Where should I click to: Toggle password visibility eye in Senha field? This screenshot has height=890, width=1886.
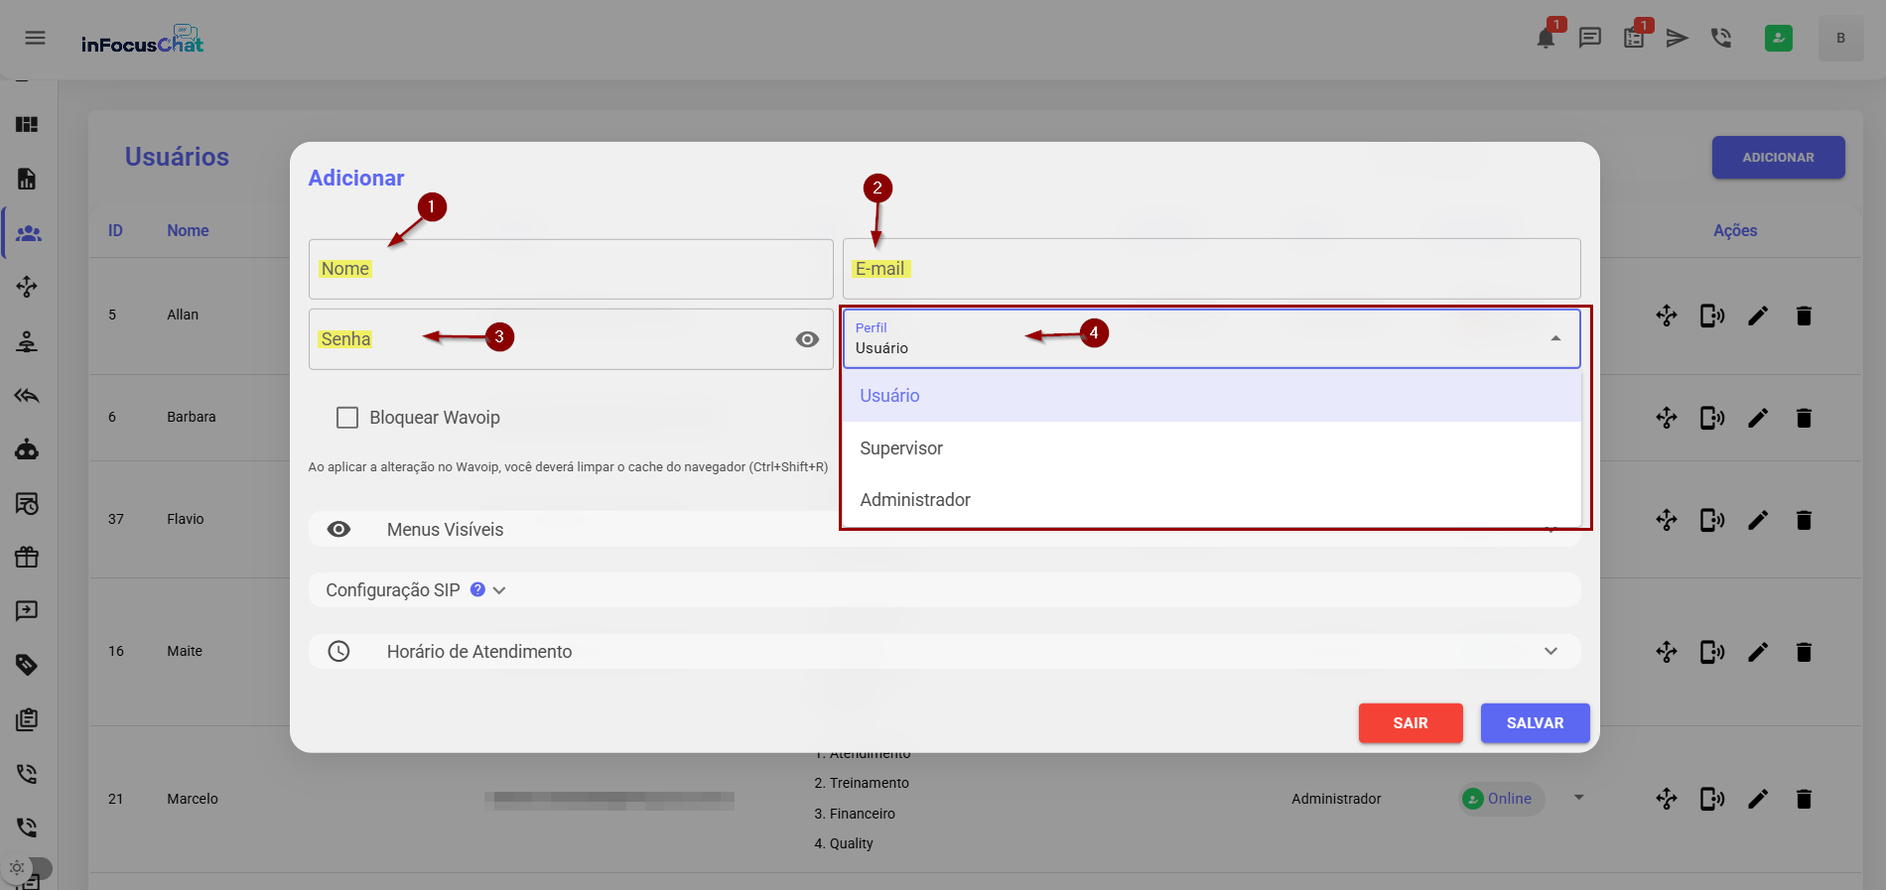click(x=807, y=339)
